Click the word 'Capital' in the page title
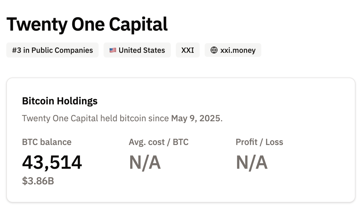The width and height of the screenshot is (363, 210). 138,24
